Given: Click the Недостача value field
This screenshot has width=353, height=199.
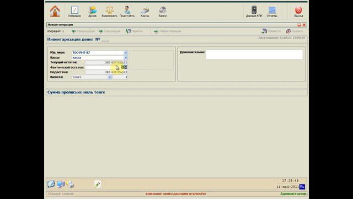Looking at the screenshot, I should (x=106, y=72).
